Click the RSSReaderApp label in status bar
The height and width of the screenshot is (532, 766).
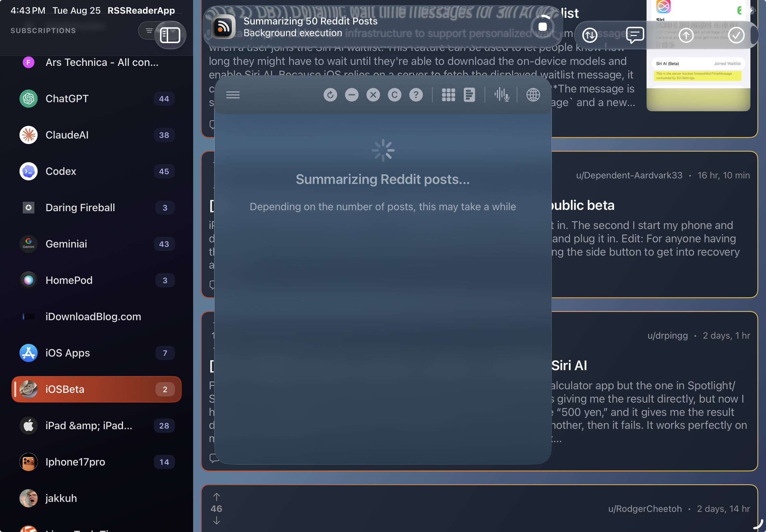click(x=141, y=11)
